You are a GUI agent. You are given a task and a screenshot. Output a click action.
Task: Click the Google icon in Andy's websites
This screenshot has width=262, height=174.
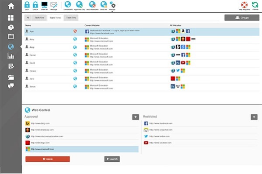tap(183, 47)
